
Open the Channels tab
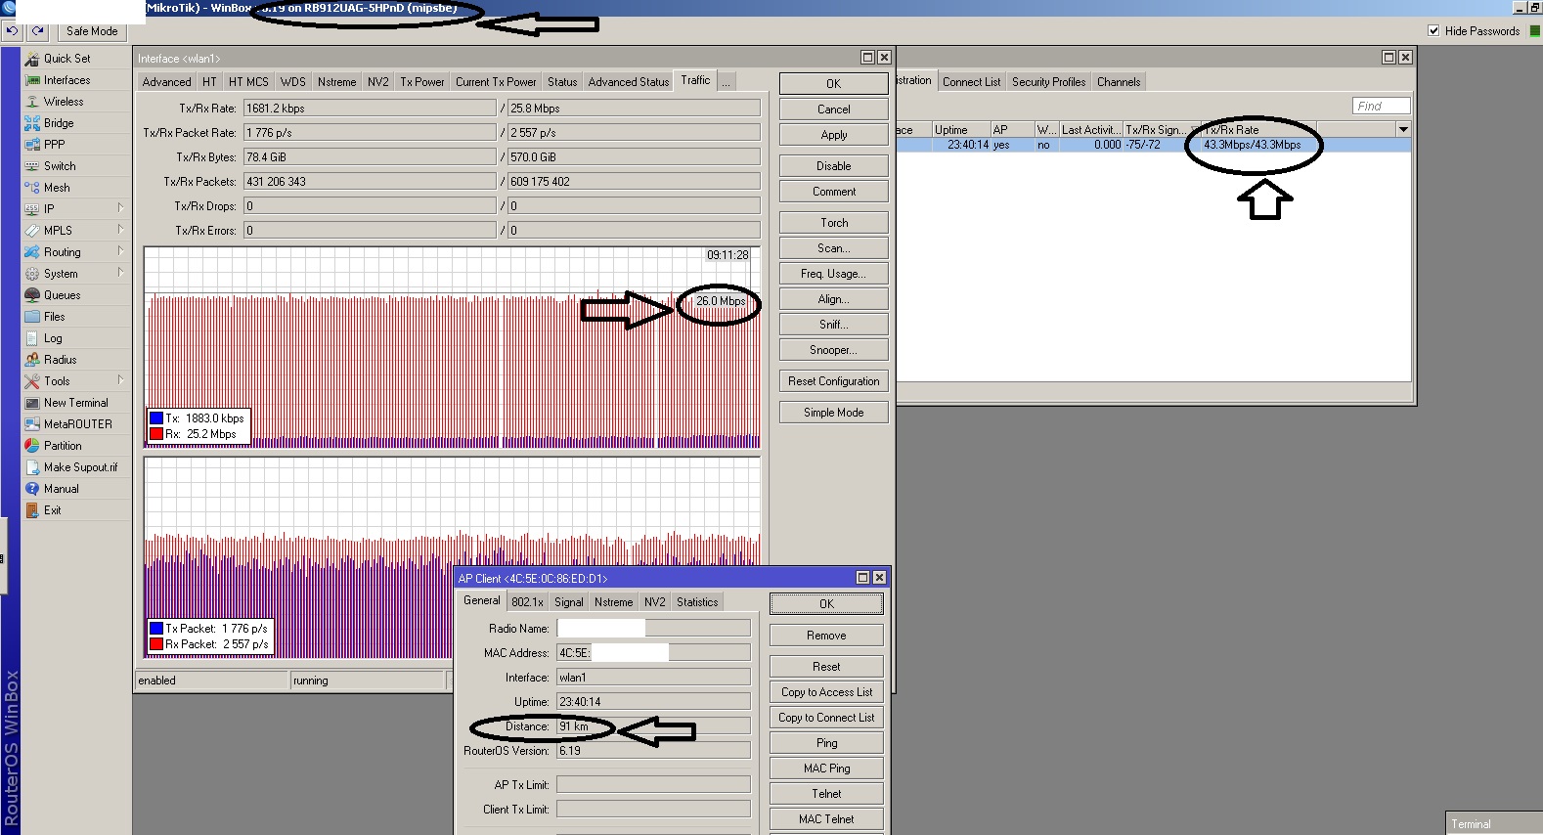point(1119,82)
